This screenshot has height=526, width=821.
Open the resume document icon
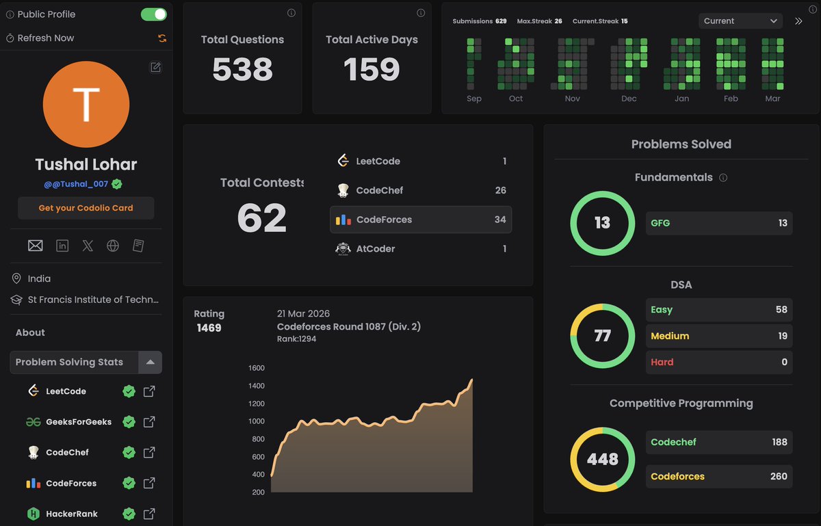click(x=138, y=246)
